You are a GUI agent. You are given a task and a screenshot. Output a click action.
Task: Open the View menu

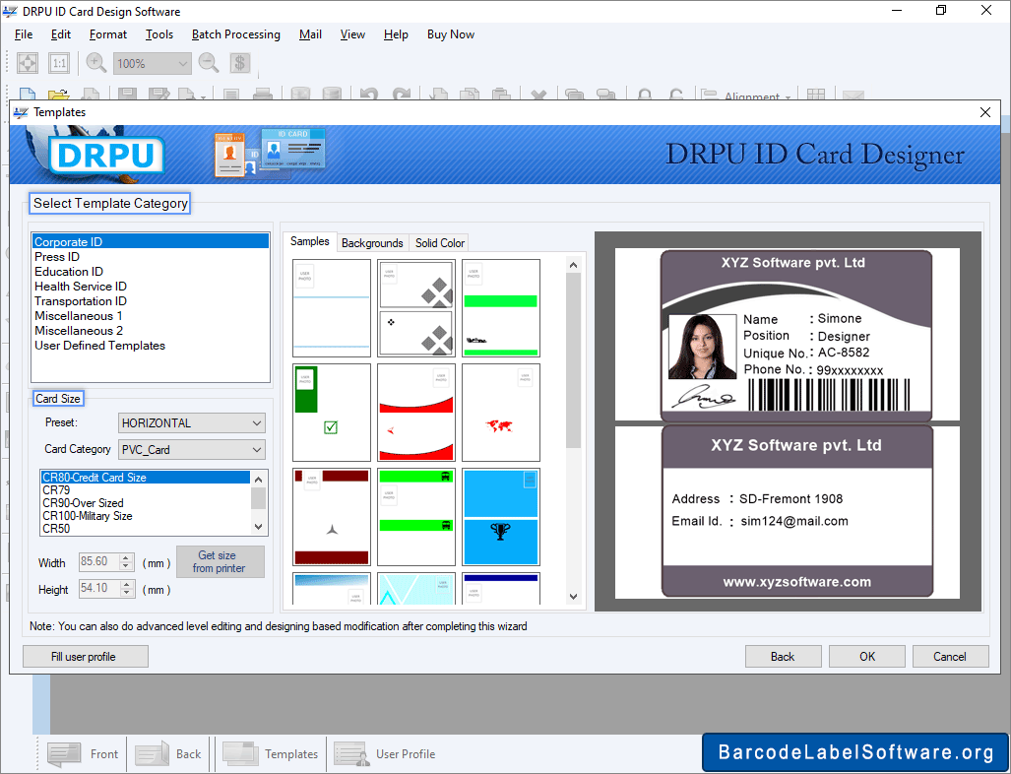[x=352, y=34]
